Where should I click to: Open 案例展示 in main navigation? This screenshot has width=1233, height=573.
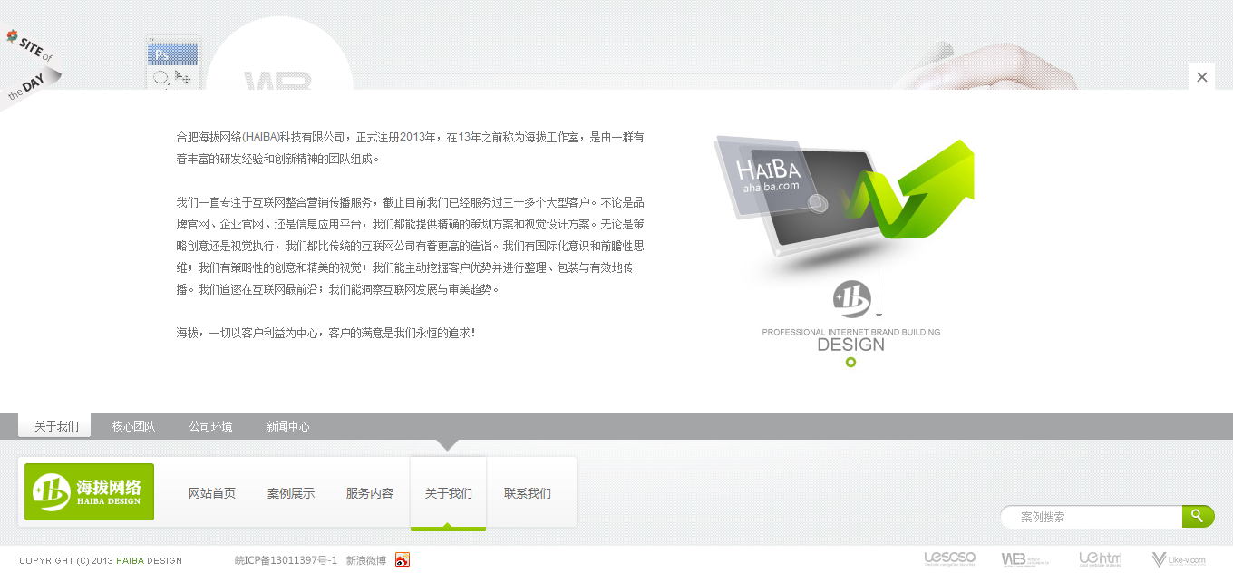(291, 493)
